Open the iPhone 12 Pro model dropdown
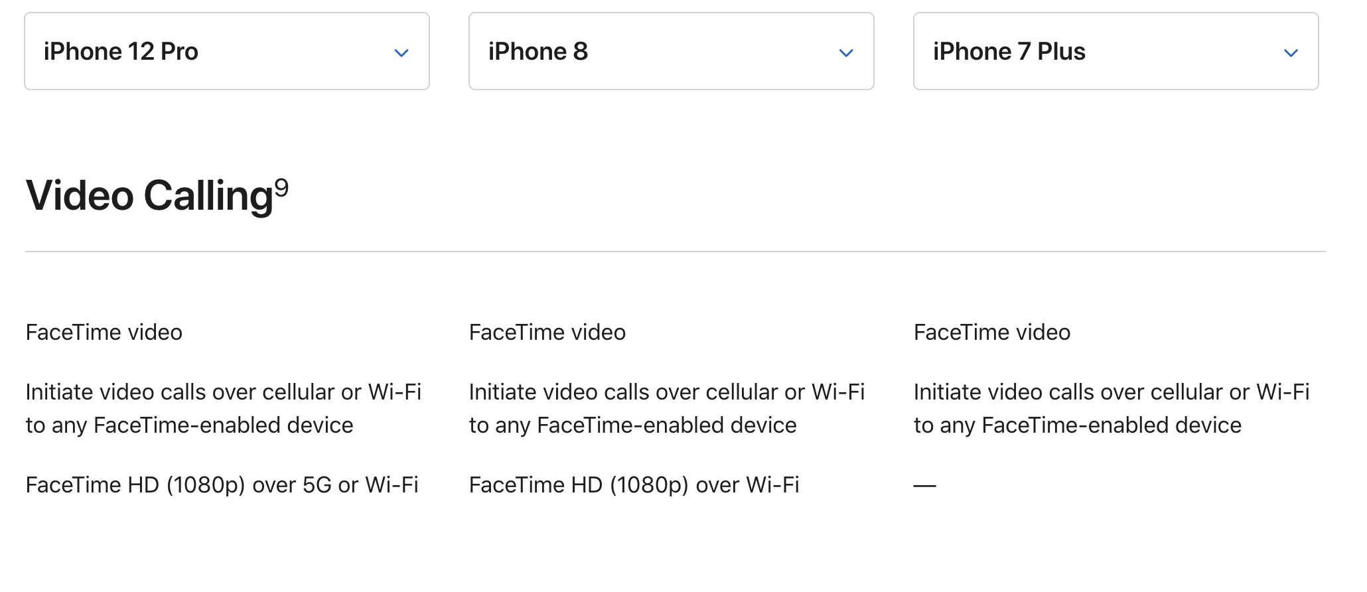This screenshot has width=1367, height=592. tap(226, 51)
